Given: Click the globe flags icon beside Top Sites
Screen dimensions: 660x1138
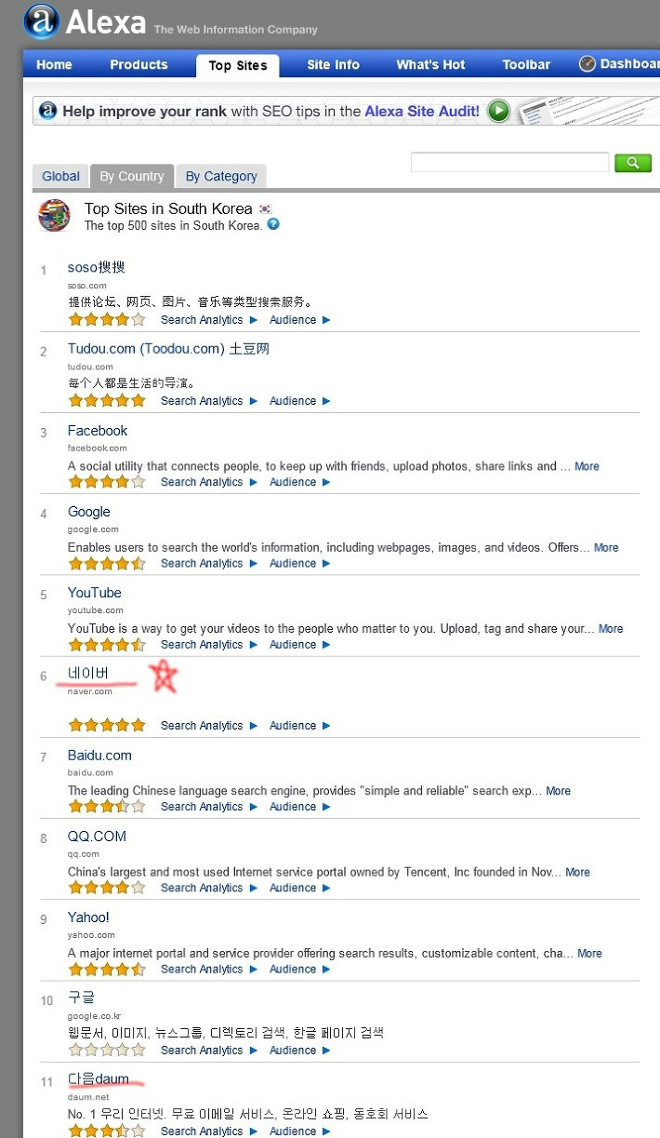Looking at the screenshot, I should (54, 215).
